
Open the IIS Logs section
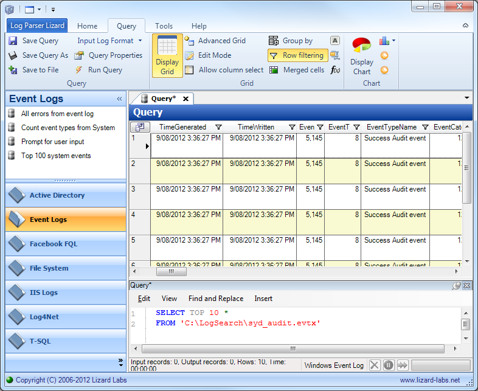(66, 292)
